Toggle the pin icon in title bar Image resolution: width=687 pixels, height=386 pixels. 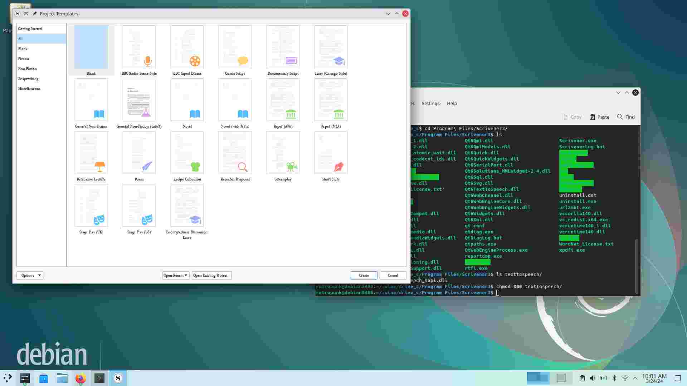click(x=35, y=14)
